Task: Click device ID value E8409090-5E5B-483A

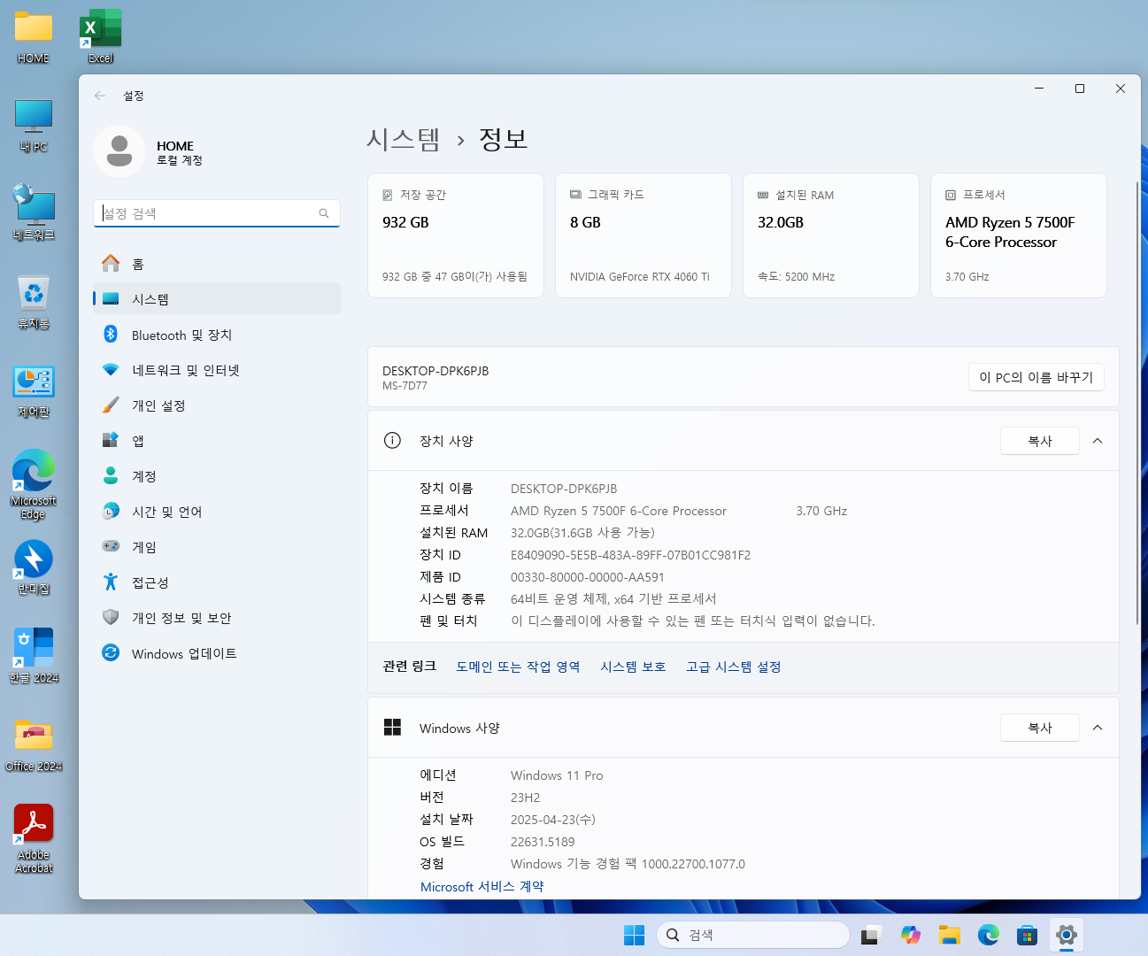Action: pos(630,555)
